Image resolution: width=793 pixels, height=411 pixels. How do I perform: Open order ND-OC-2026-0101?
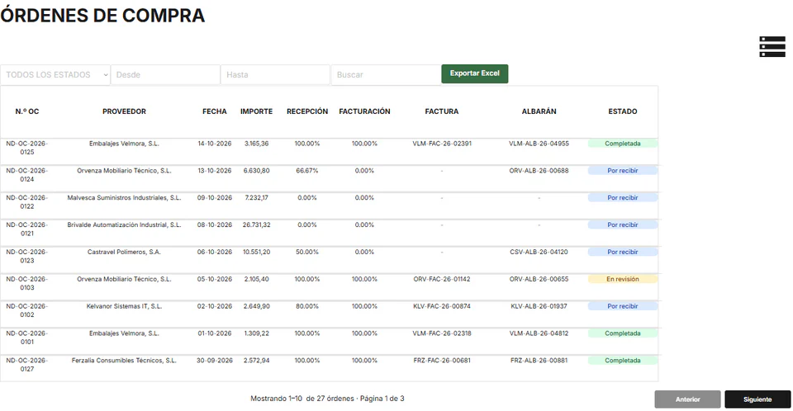[x=27, y=338]
